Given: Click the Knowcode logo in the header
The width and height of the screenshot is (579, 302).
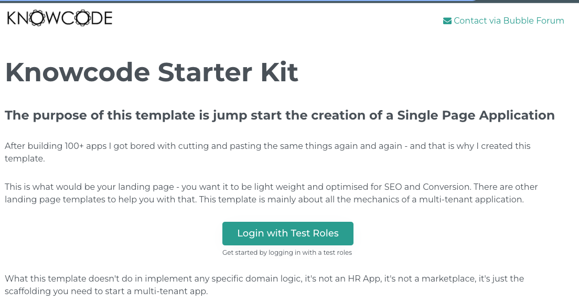Looking at the screenshot, I should (60, 18).
